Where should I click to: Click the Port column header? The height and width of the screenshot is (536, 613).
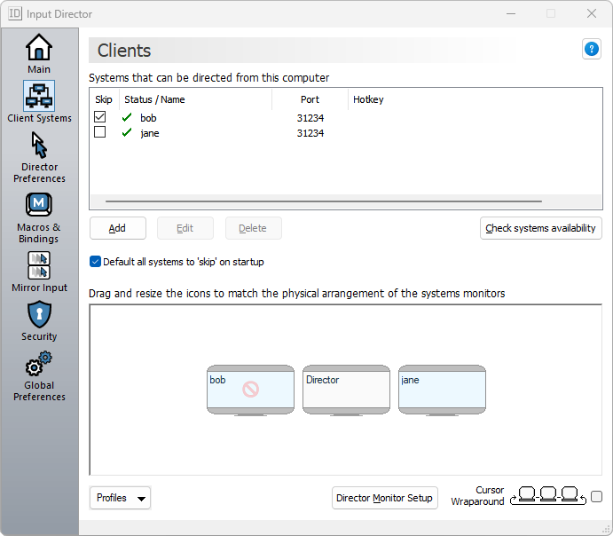click(x=310, y=99)
